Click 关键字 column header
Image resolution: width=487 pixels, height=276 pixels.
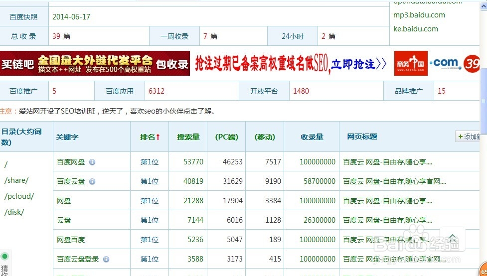point(67,137)
